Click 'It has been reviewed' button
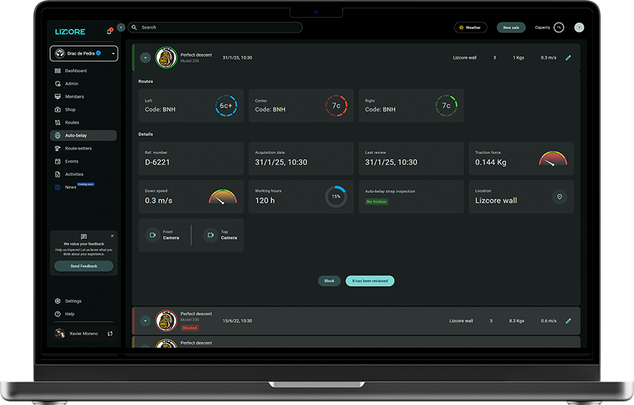Screen dimensions: 634x405 tap(370, 280)
